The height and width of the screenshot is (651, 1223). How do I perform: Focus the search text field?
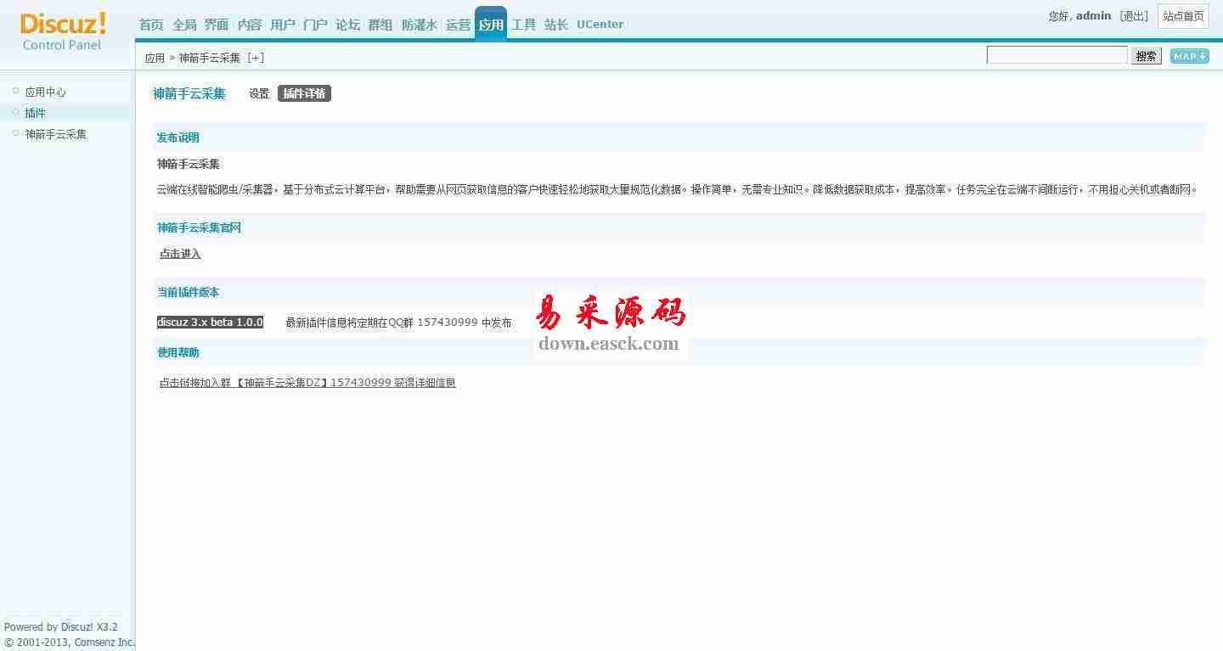(x=1057, y=55)
